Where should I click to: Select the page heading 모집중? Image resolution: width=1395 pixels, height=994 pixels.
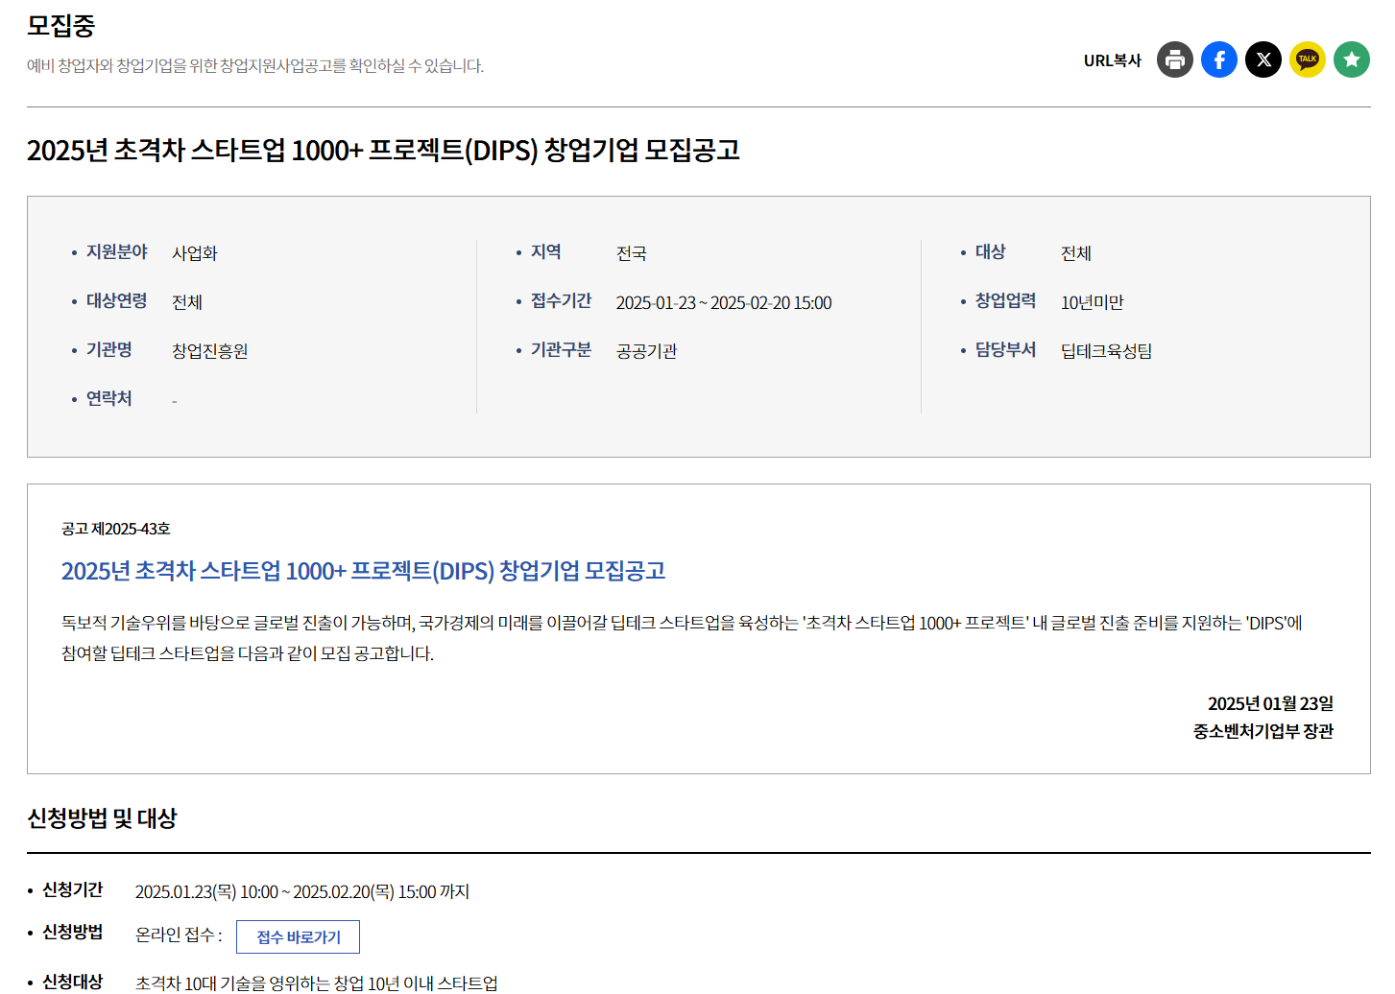click(x=60, y=26)
